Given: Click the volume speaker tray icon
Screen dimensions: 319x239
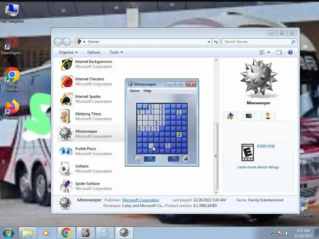Looking at the screenshot, I should pyautogui.click(x=287, y=233).
